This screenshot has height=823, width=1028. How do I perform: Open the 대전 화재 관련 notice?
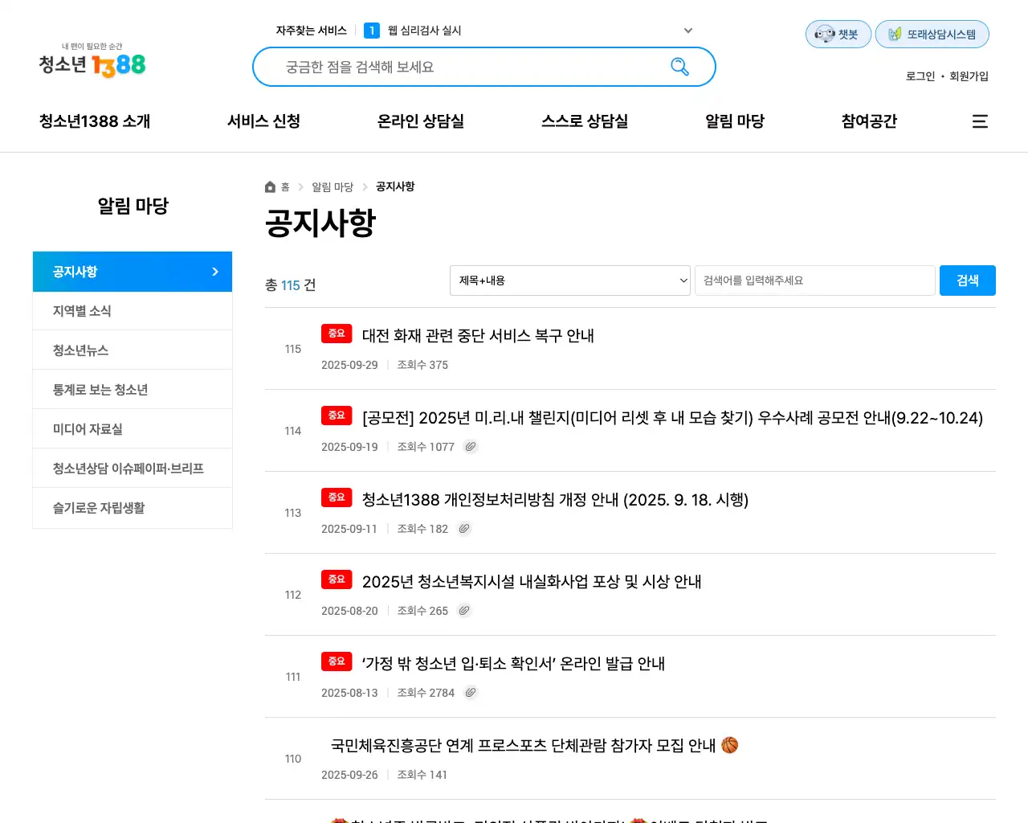tap(478, 336)
